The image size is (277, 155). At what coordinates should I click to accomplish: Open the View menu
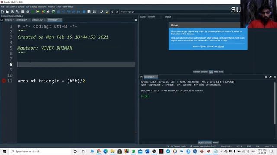coord(64,7)
